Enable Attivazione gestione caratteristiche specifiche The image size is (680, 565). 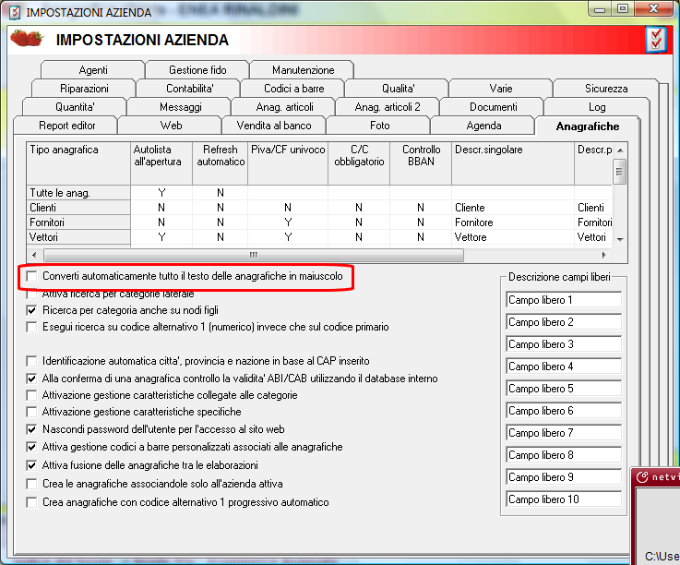pyautogui.click(x=31, y=412)
